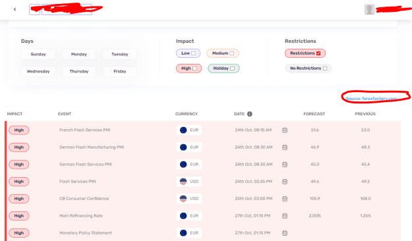This screenshot has width=412, height=241.
Task: Click USD flag in Flash Services PMI row
Action: point(183,181)
